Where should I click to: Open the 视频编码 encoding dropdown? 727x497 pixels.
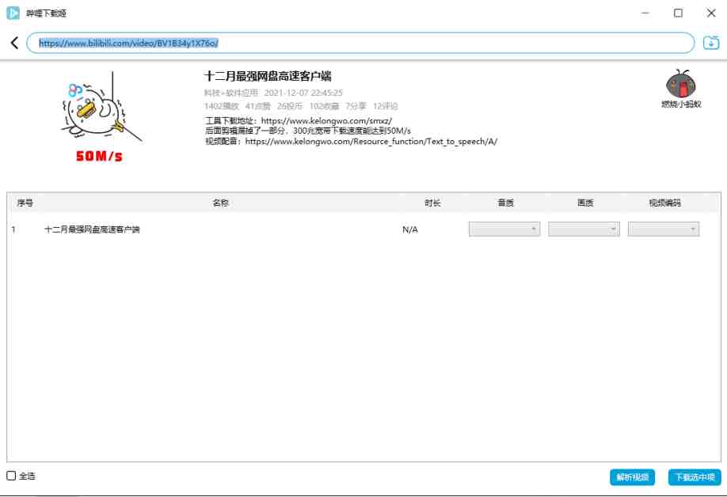663,229
